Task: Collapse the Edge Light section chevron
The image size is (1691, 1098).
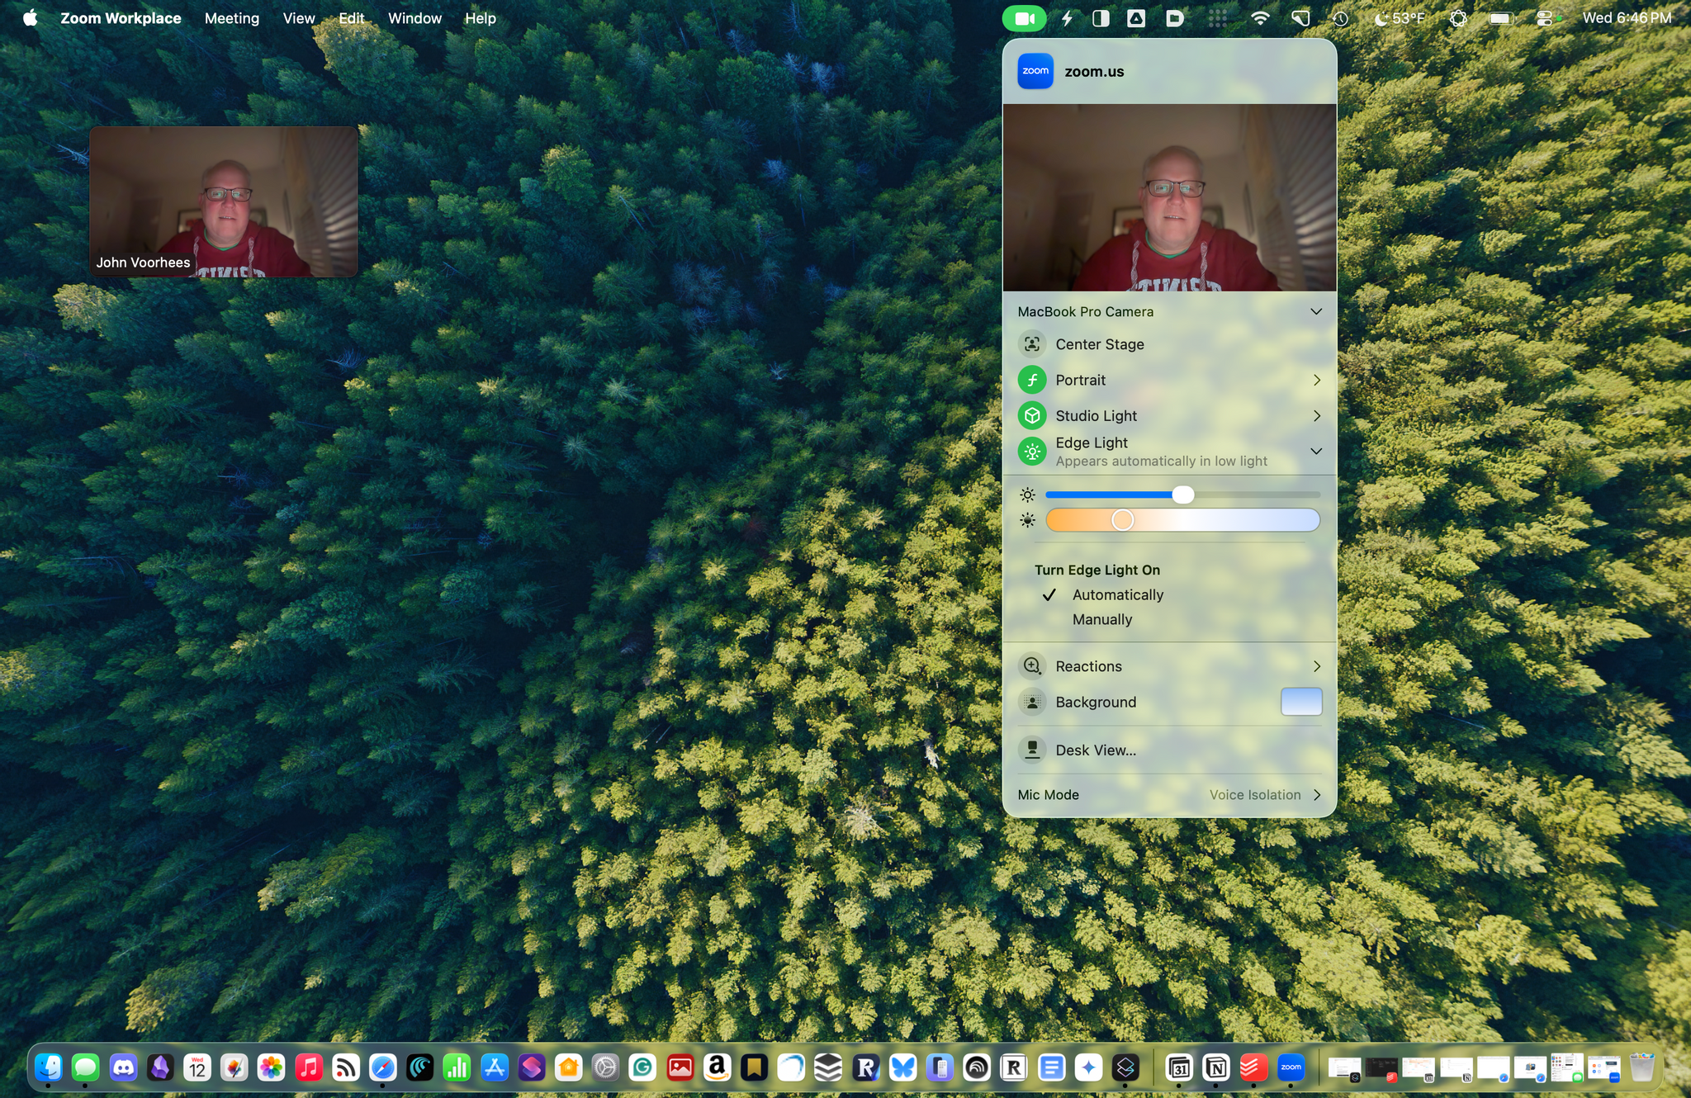Action: coord(1316,452)
